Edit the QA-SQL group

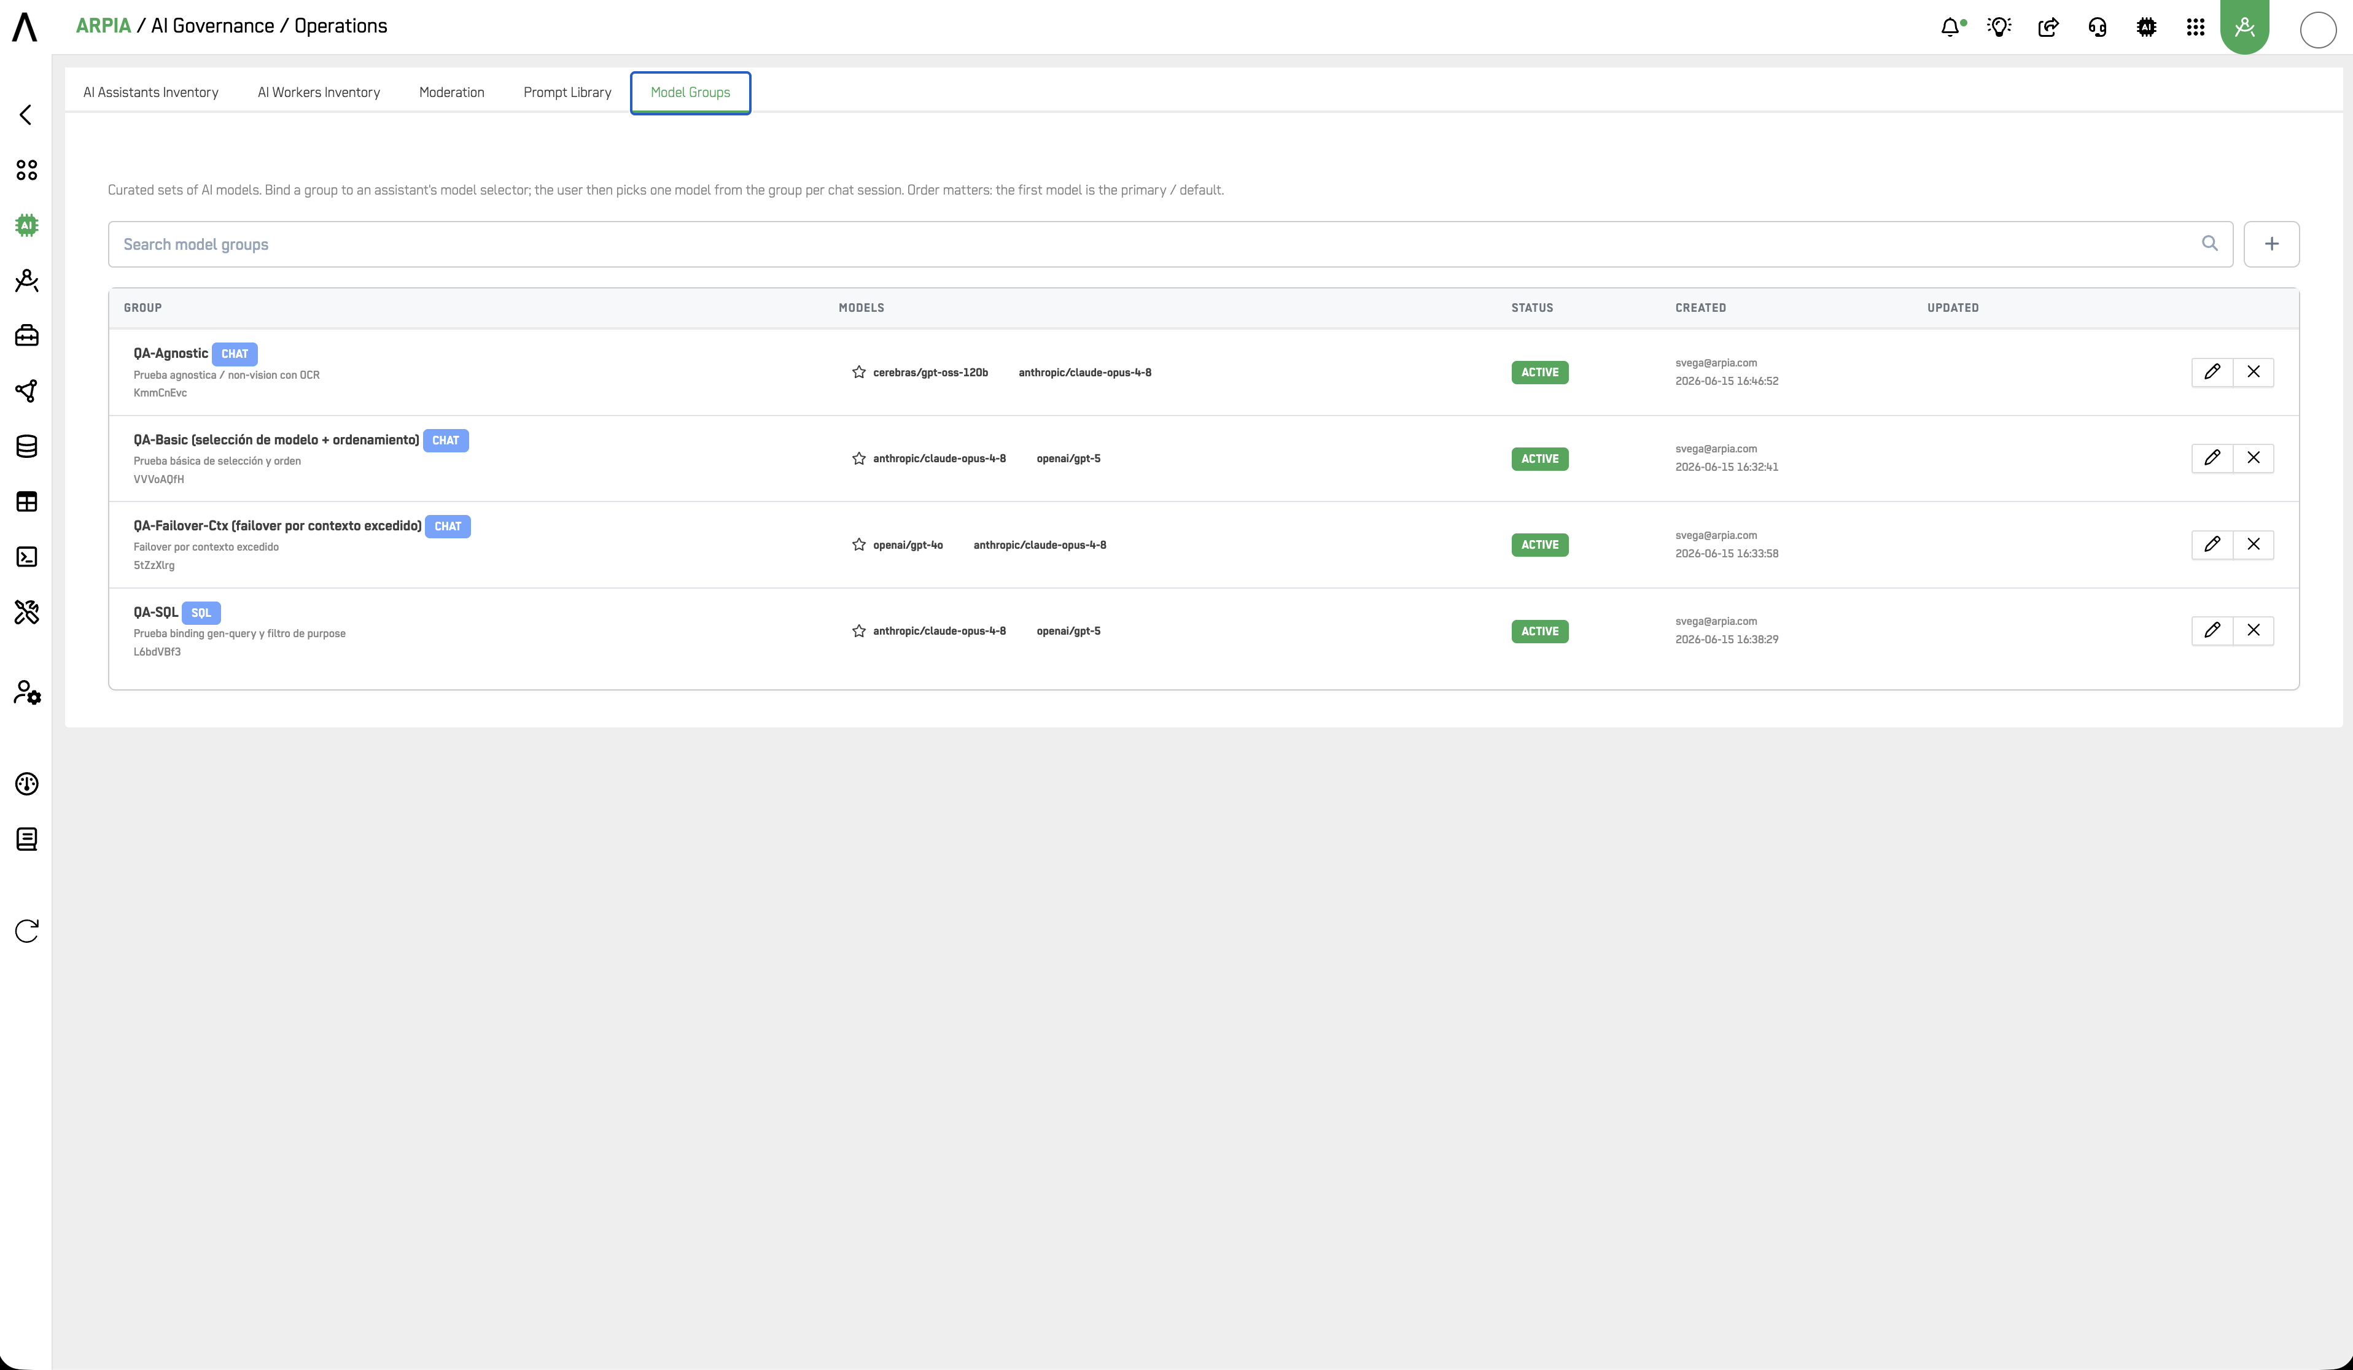pos(2212,630)
